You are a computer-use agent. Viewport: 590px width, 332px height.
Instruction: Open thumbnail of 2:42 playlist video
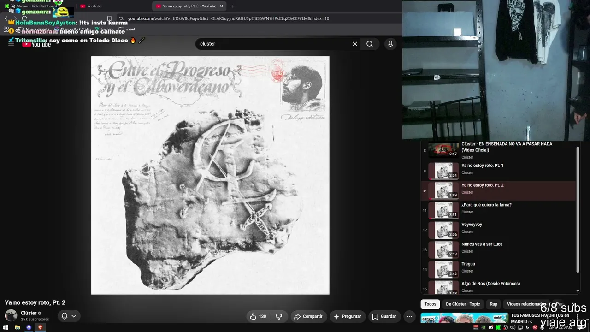(443, 269)
